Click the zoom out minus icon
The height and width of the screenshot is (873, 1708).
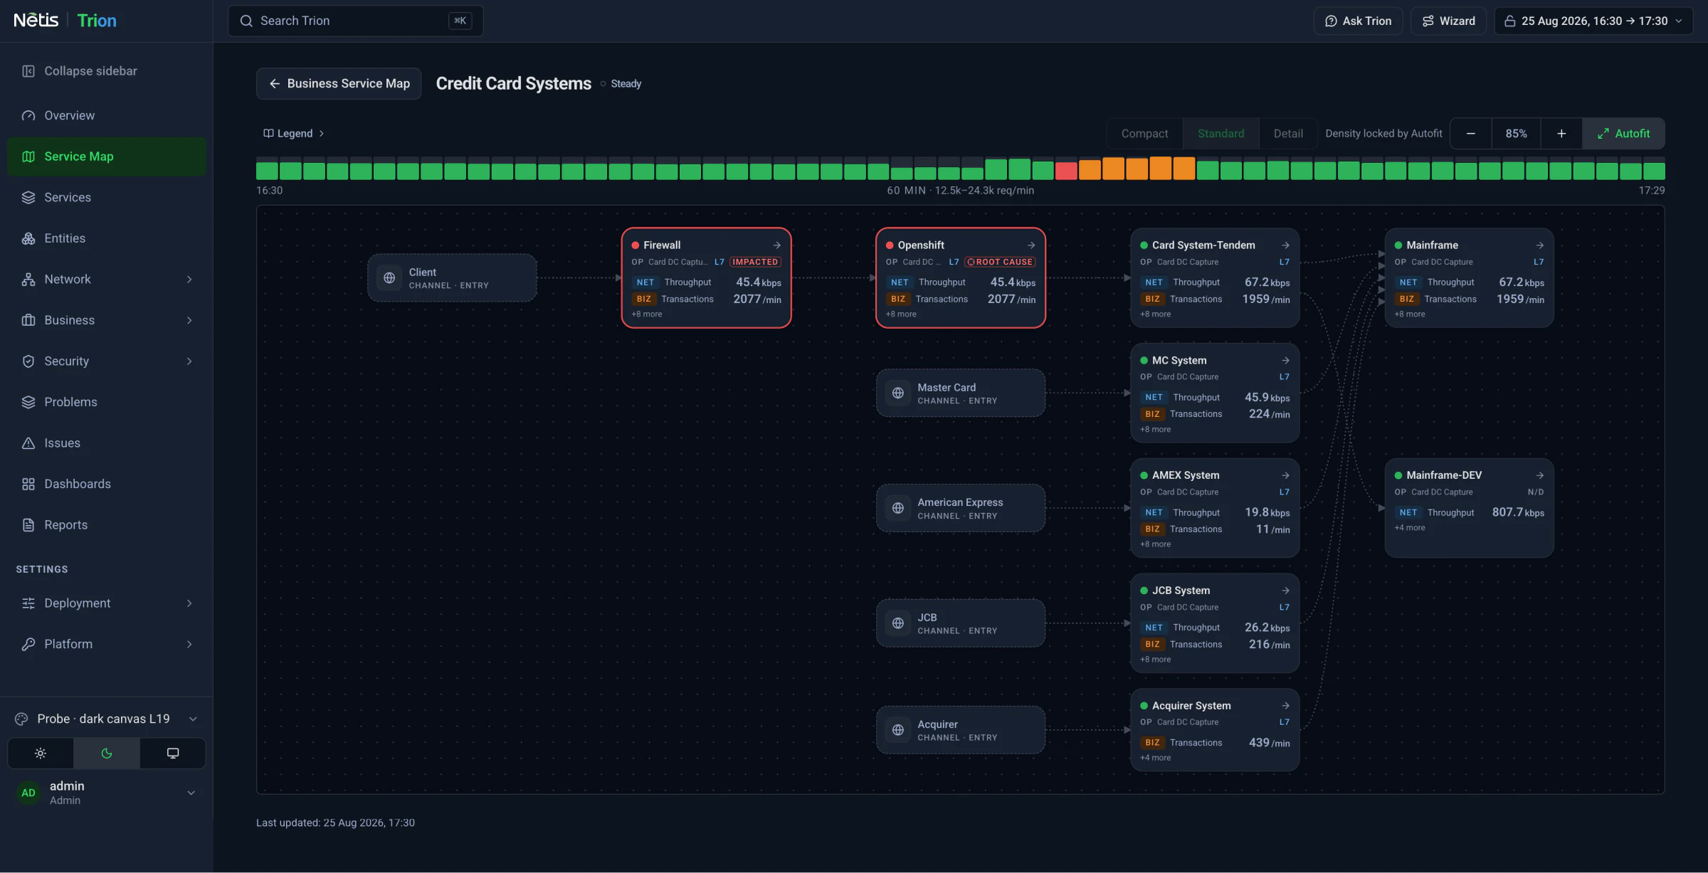point(1471,134)
